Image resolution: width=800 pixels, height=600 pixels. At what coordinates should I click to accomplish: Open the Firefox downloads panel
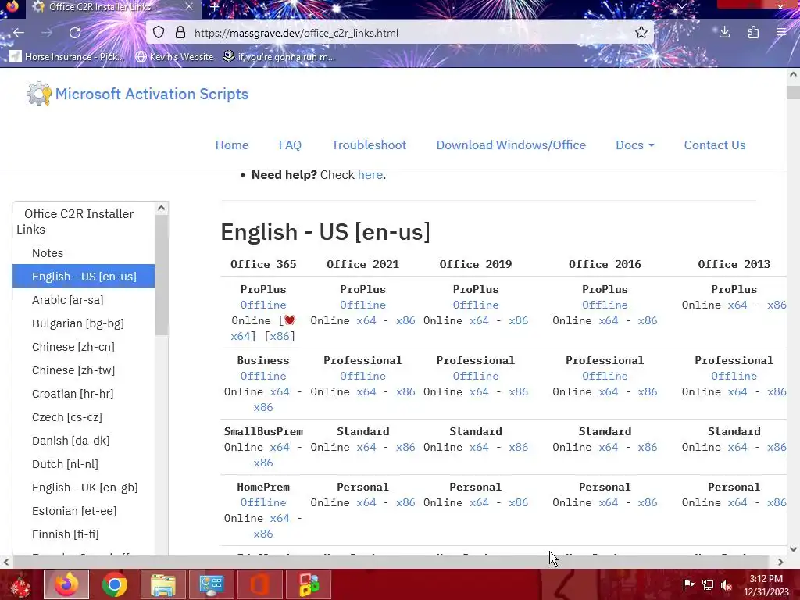coord(724,33)
